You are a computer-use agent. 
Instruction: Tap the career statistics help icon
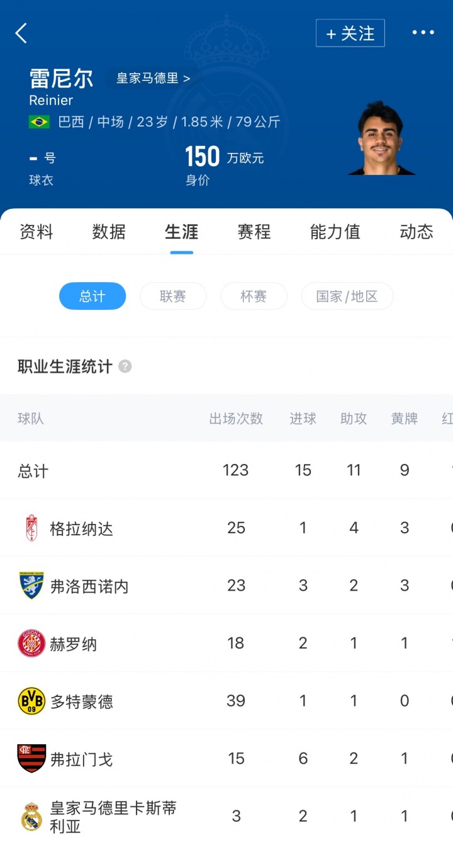click(x=125, y=366)
